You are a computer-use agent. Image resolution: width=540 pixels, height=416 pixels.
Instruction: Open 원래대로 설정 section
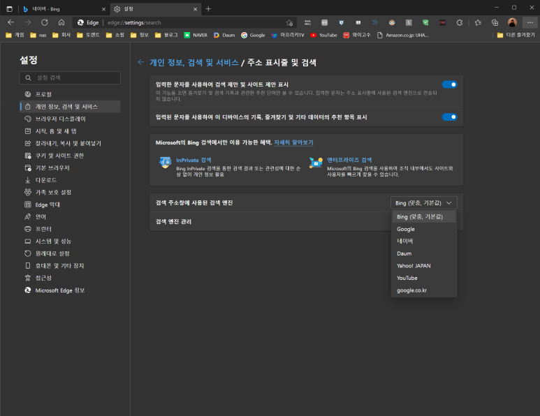70,253
